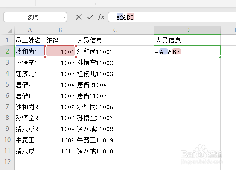The height and width of the screenshot is (170, 236).
Task: Click cell A10 牛魔王1
Action: pyautogui.click(x=30, y=140)
